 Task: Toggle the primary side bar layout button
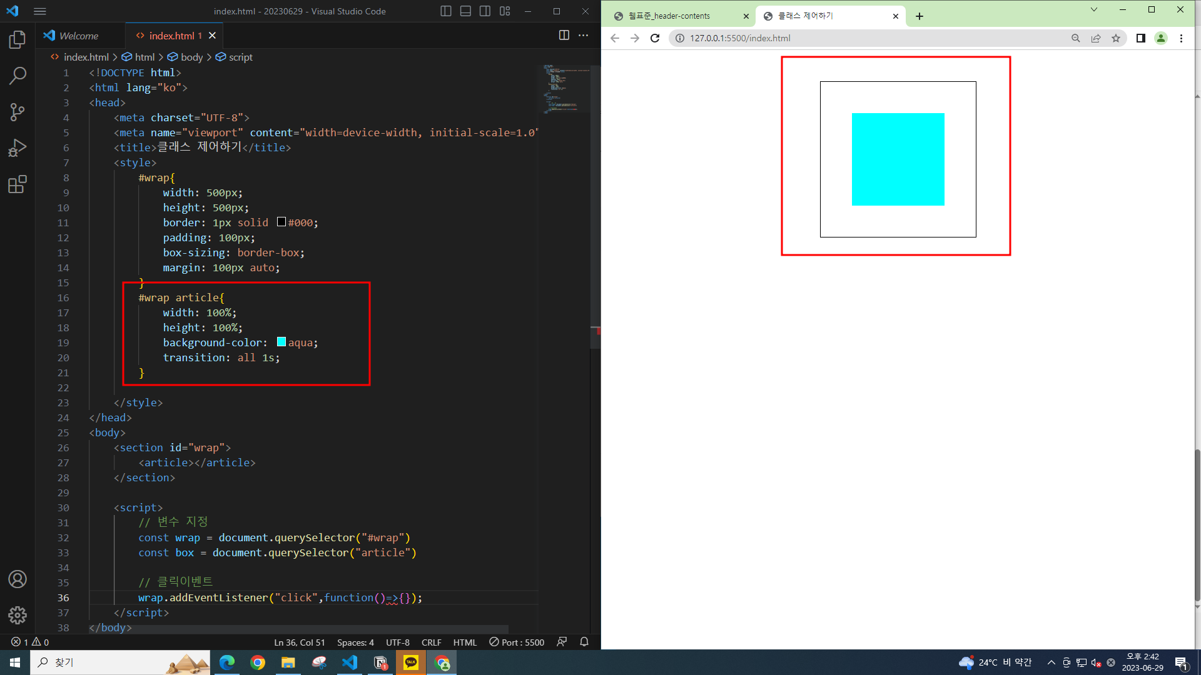point(445,11)
